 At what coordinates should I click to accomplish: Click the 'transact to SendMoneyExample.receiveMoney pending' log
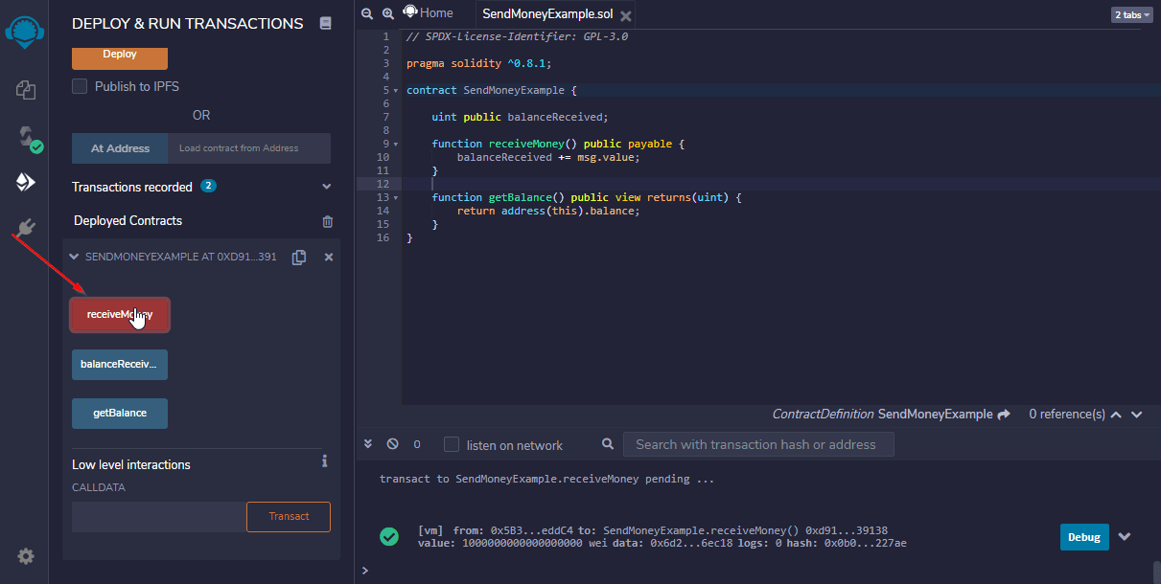pos(547,479)
